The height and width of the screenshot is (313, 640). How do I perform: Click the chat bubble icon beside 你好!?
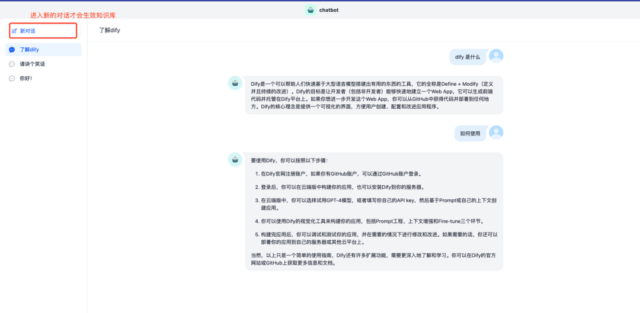coord(12,78)
